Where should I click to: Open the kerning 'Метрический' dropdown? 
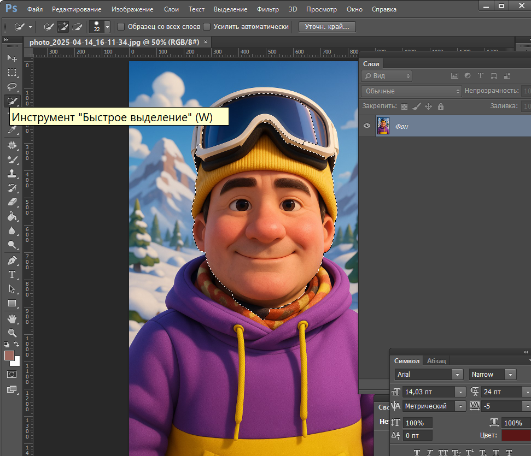(460, 406)
